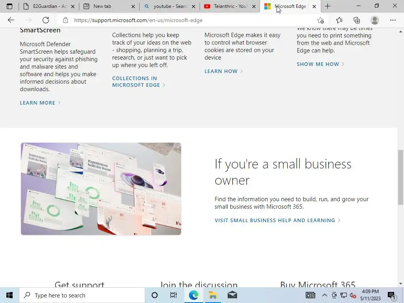Open Microsoft Edge from the taskbar
This screenshot has width=404, height=303.
[193, 295]
